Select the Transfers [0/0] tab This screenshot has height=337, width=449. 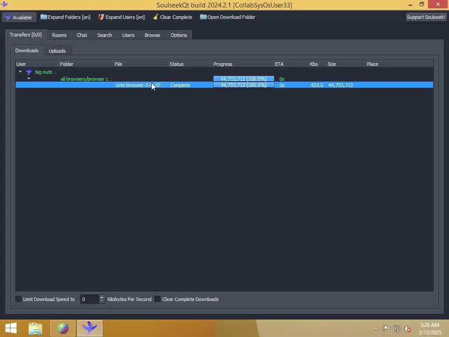pyautogui.click(x=26, y=35)
